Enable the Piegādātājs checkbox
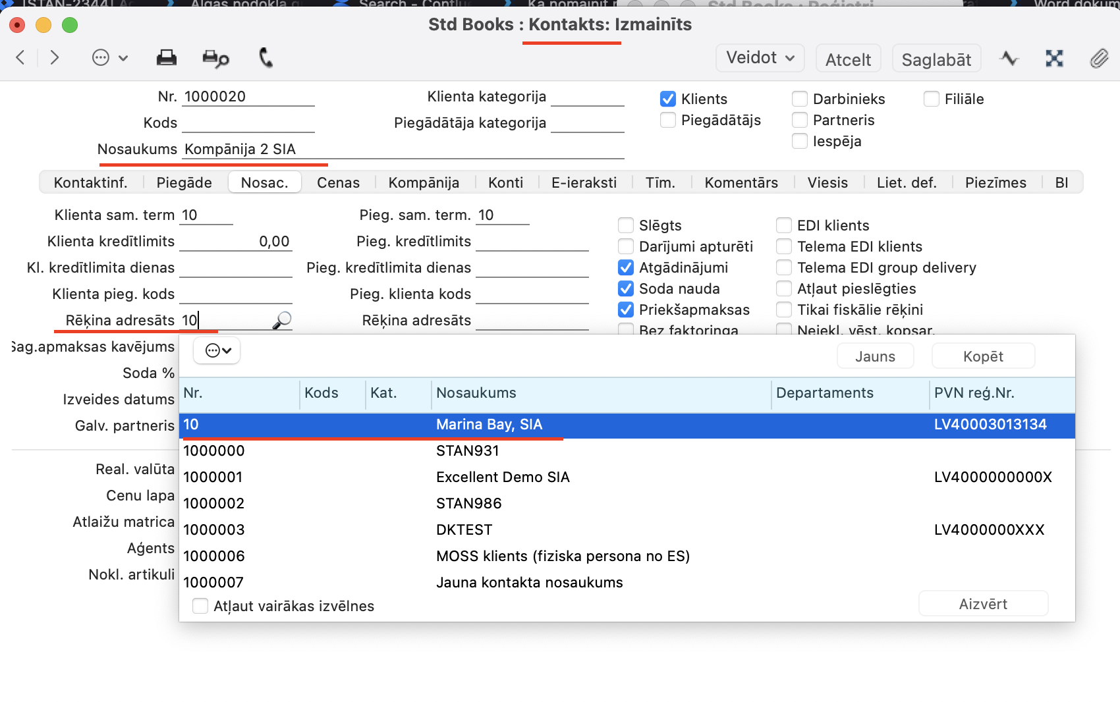The image size is (1120, 702). (x=668, y=120)
